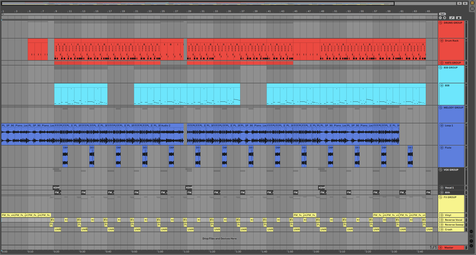Click the next locator arrow button
This screenshot has width=476, height=255.
(x=444, y=18)
